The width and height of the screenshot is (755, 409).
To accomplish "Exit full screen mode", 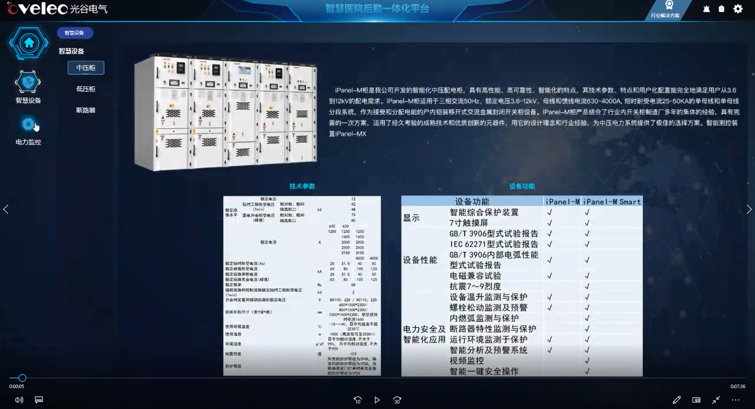I will click(716, 400).
